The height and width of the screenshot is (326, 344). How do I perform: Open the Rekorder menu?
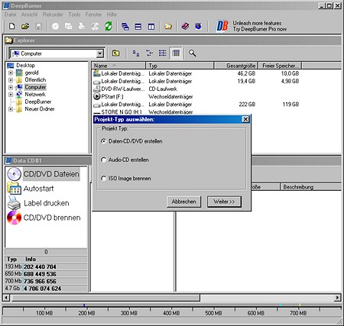click(53, 15)
